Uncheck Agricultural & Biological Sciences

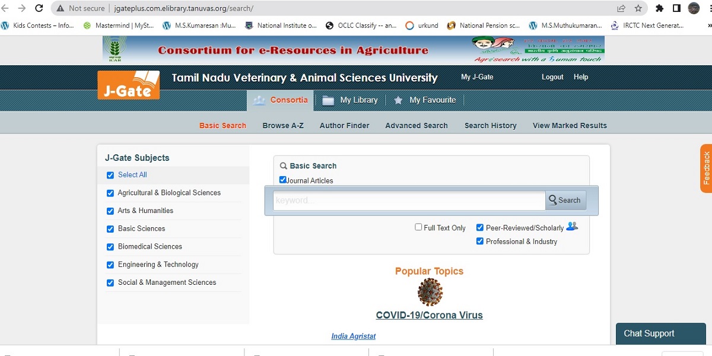[110, 193]
